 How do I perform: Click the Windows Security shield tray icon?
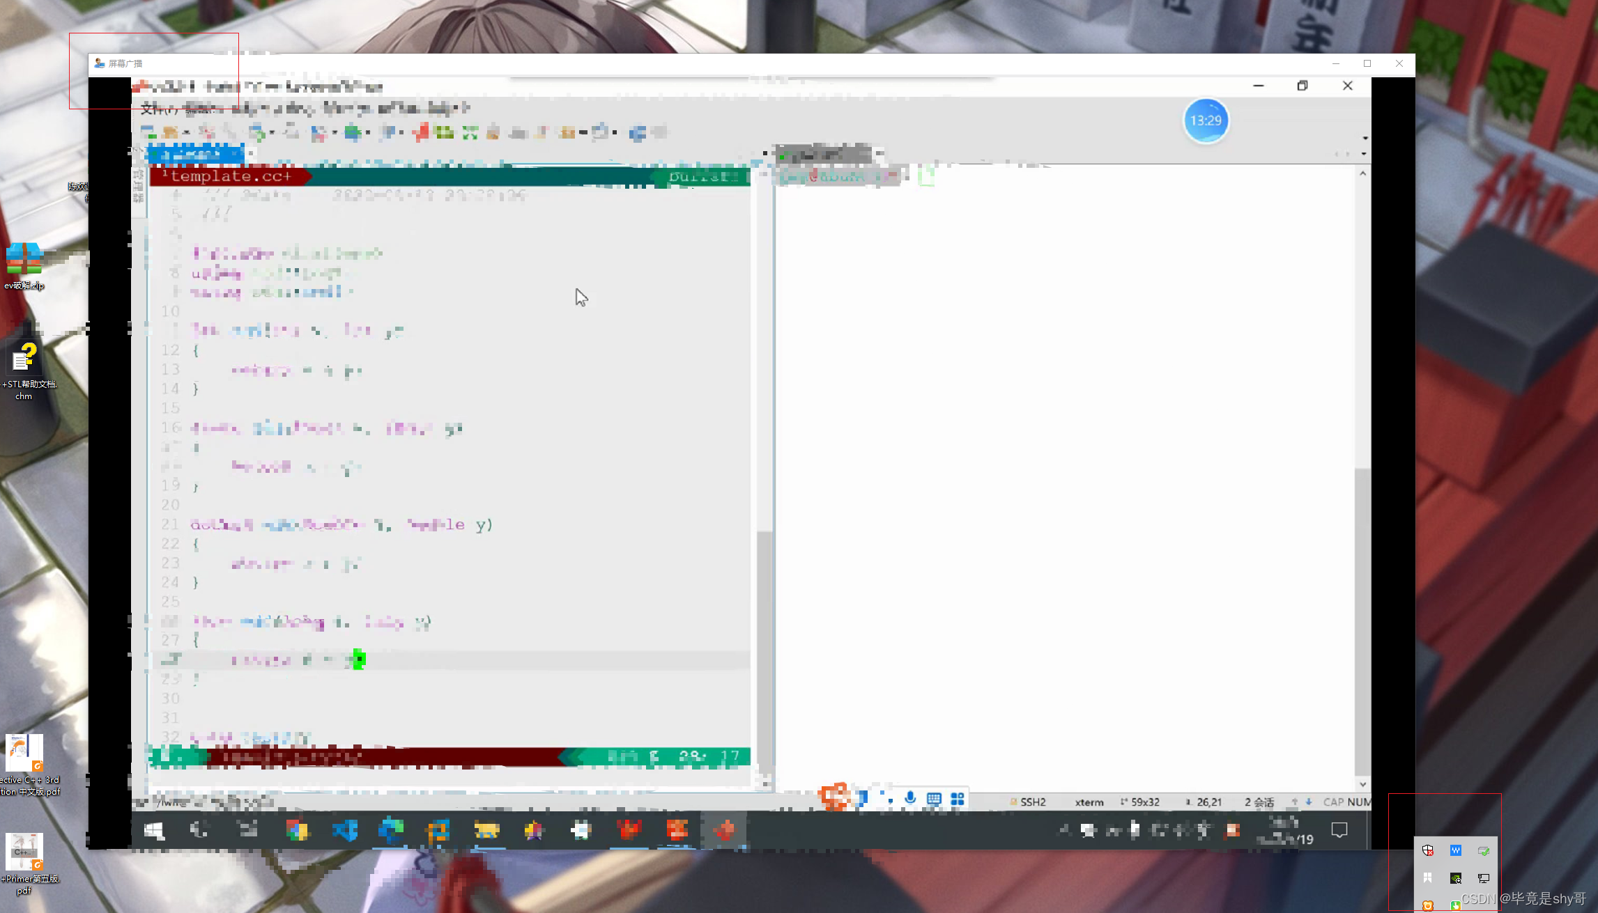tap(1428, 850)
